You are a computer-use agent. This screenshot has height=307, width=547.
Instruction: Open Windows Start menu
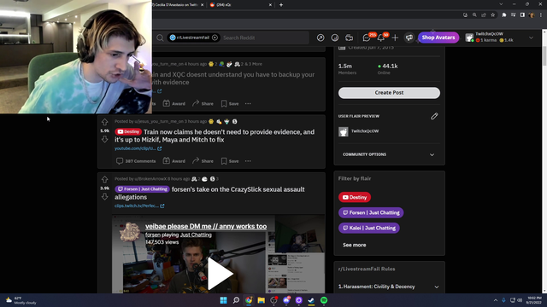click(x=223, y=300)
